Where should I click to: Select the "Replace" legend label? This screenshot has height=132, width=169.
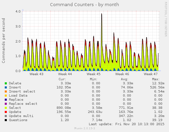(16, 100)
